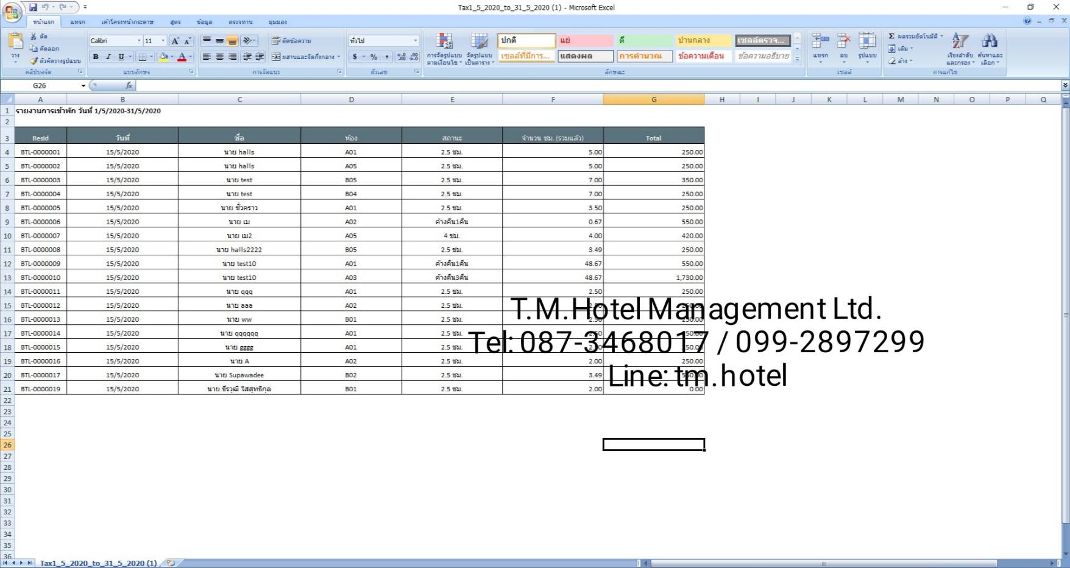Toggle bold formatting
This screenshot has height=568, width=1070.
(x=96, y=57)
